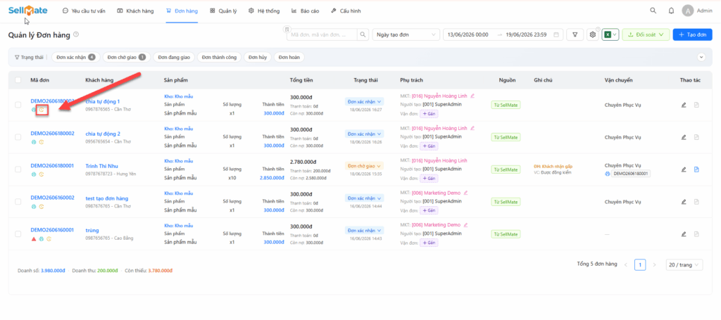Click document icon in chia tự động 1 row
Screen dimensions: 721x320
click(x=696, y=105)
